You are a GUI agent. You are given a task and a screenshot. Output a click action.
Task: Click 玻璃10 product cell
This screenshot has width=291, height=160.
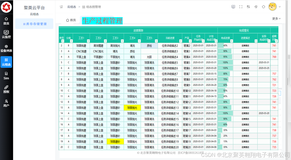coord(187,91)
